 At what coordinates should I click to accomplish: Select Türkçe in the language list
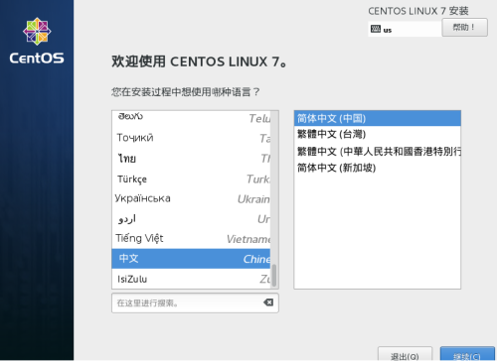(x=191, y=179)
